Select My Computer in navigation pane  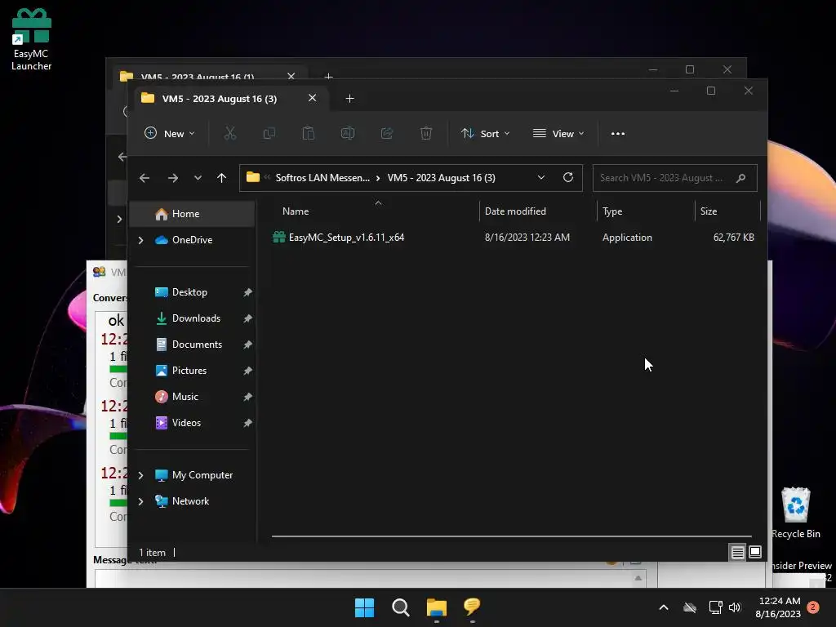193,475
